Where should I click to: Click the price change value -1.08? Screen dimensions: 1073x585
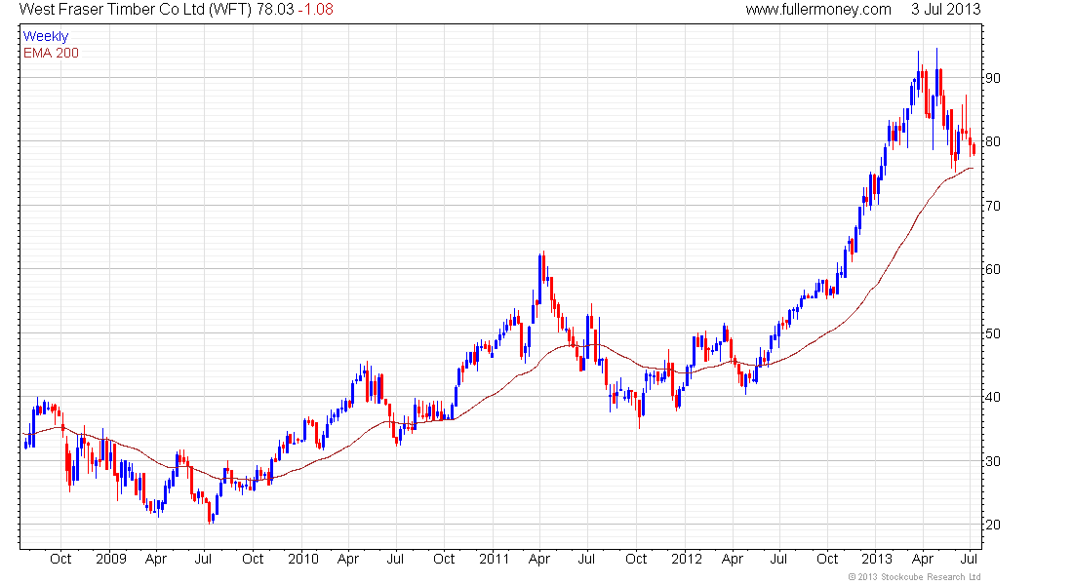(x=315, y=10)
